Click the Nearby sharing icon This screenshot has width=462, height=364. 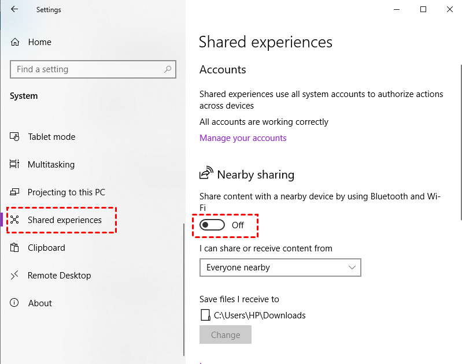click(206, 173)
